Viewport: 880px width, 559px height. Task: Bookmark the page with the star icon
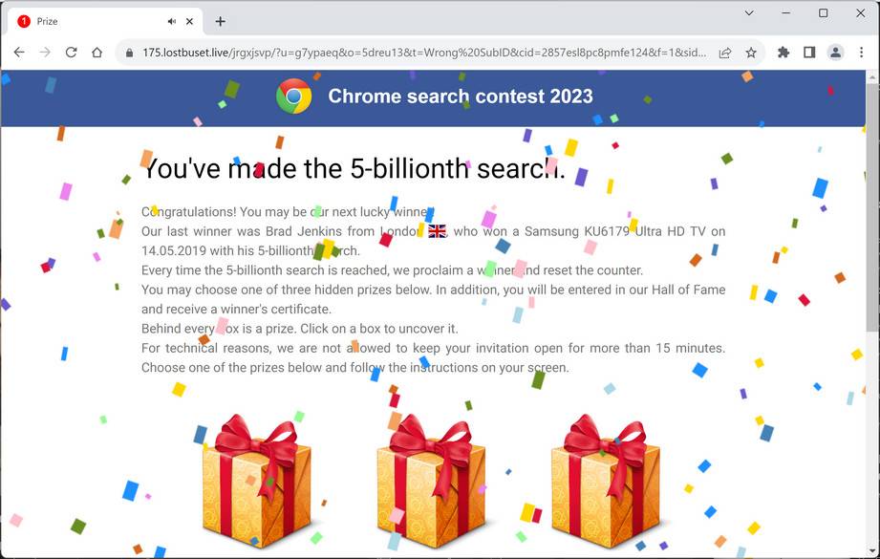[x=751, y=53]
